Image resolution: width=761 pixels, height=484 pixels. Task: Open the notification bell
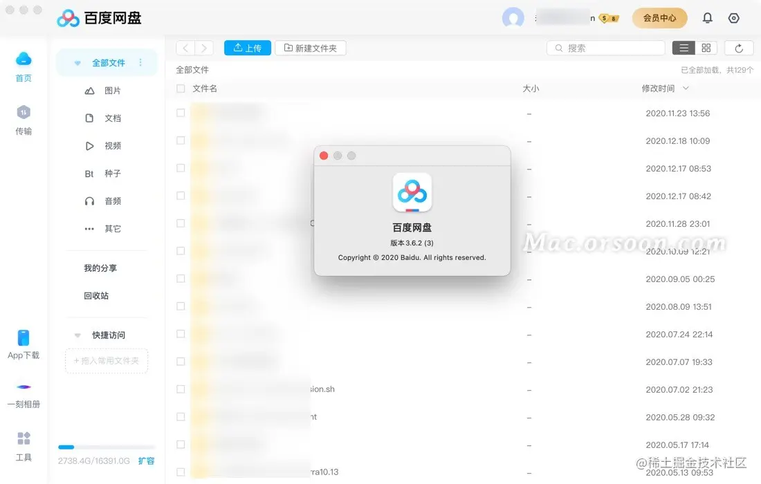click(708, 18)
